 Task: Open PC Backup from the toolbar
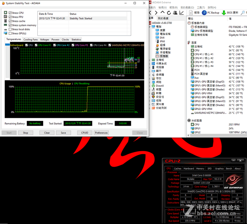tap(204, 12)
